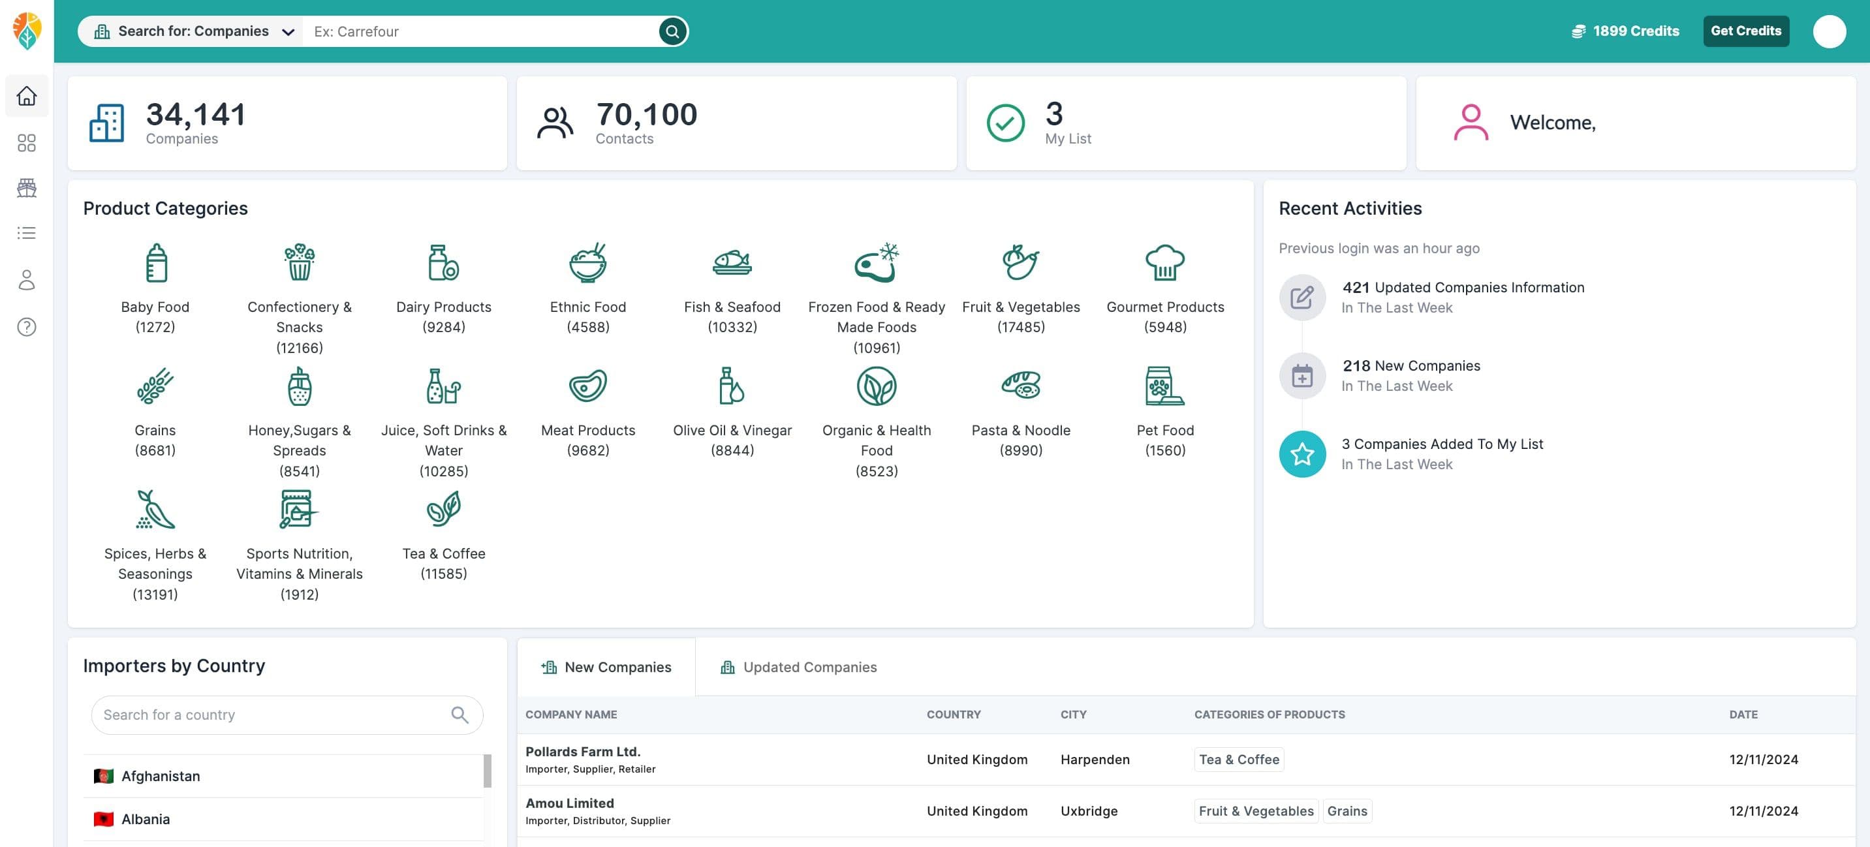Select Afghanistan in country list
The image size is (1870, 847).
pos(283,776)
